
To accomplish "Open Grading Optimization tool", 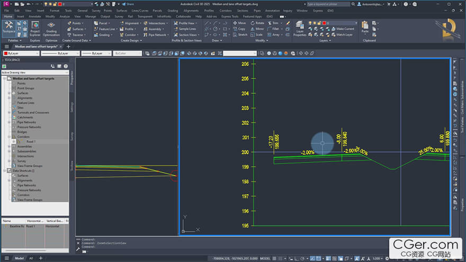I will point(51,29).
